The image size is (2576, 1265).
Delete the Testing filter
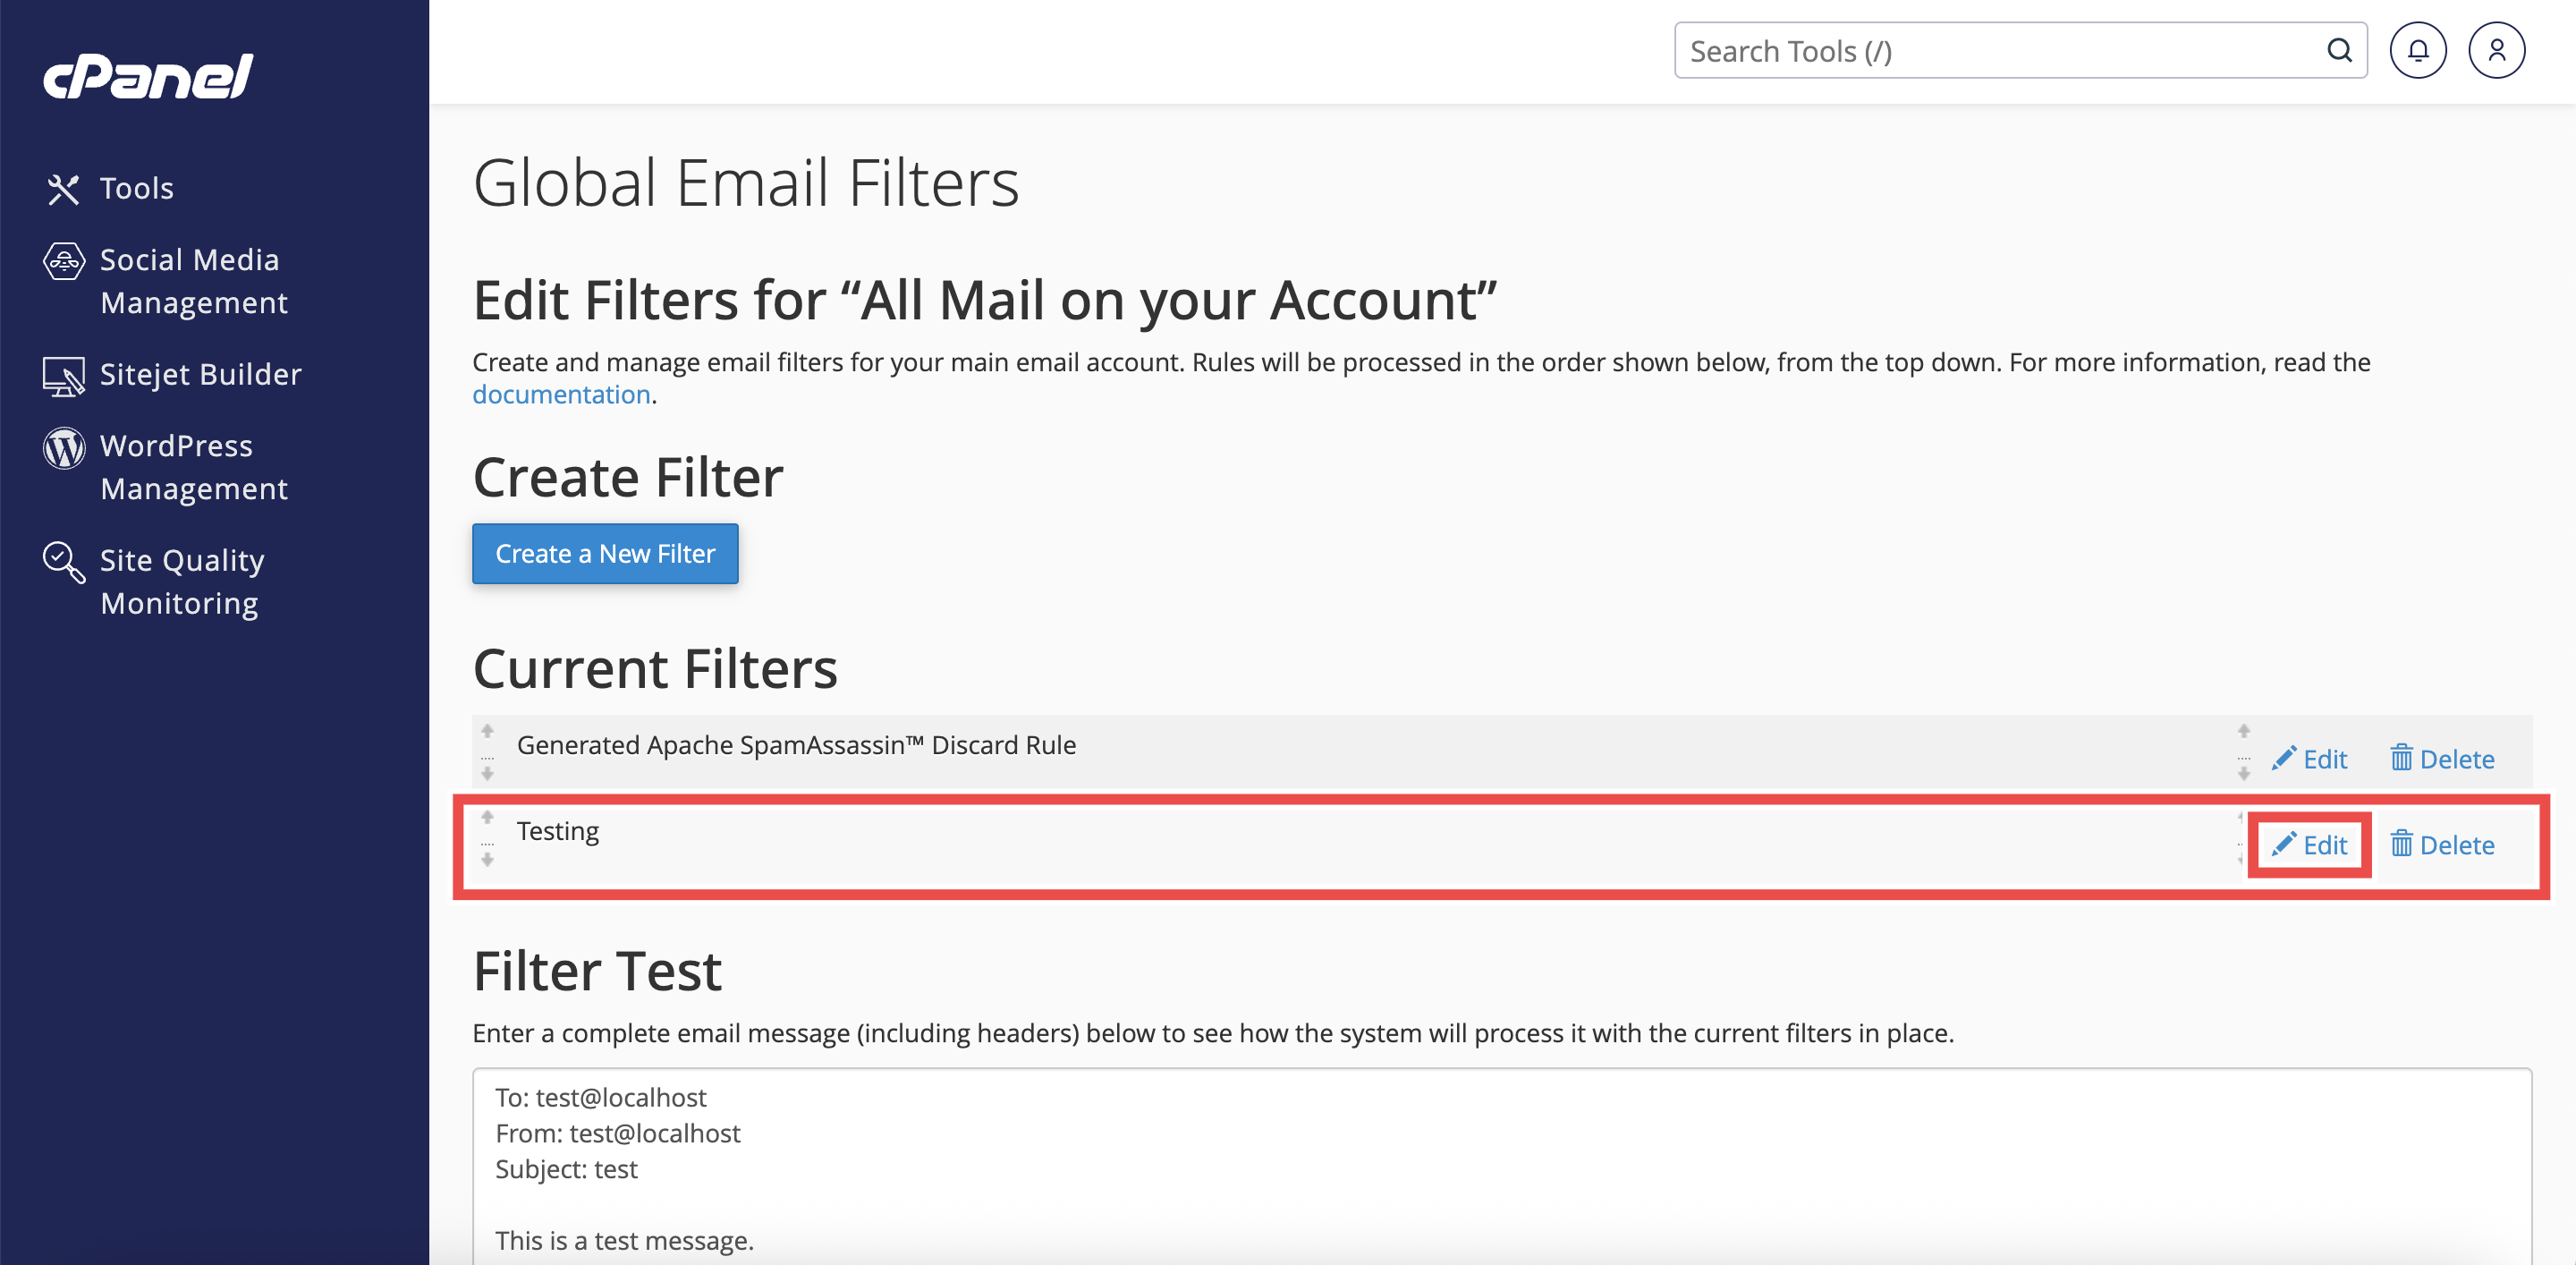point(2442,845)
